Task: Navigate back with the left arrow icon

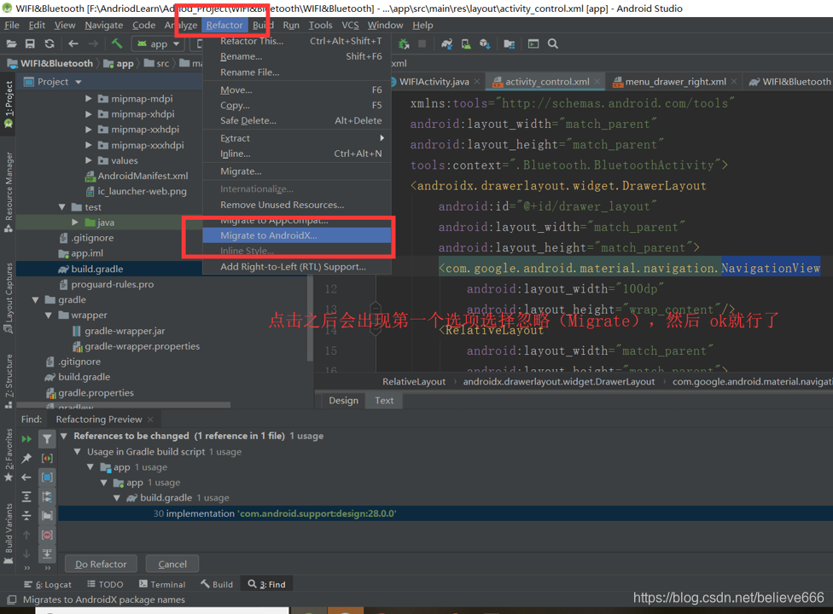Action: point(73,44)
